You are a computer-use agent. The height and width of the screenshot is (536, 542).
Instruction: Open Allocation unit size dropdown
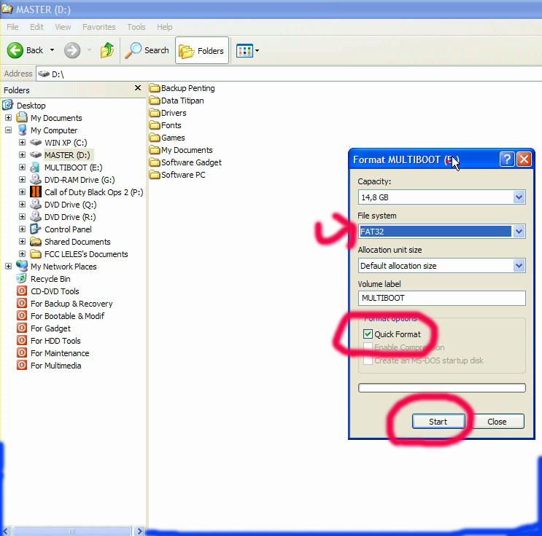pyautogui.click(x=519, y=266)
